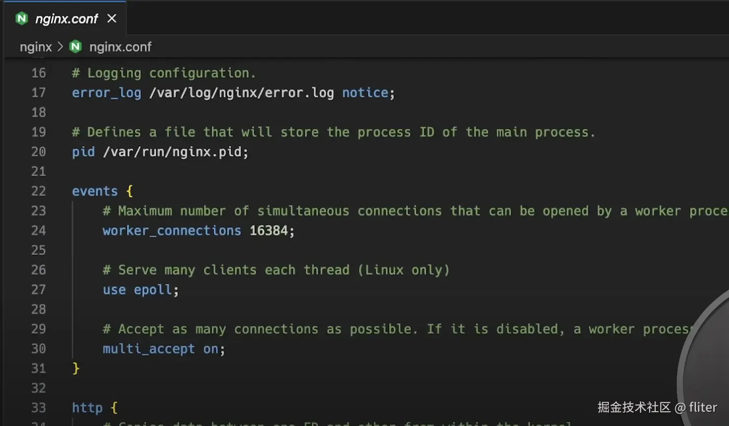Click the opening brace after events

(x=130, y=191)
